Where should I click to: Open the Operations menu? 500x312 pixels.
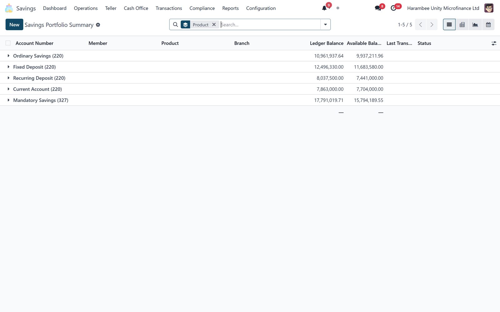point(86,8)
